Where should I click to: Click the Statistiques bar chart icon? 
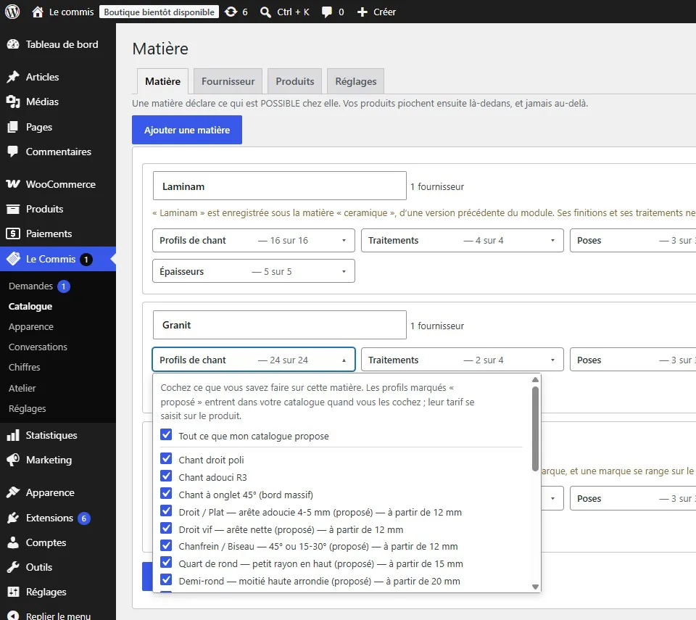pyautogui.click(x=13, y=435)
